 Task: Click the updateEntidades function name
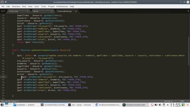pos(40,50)
